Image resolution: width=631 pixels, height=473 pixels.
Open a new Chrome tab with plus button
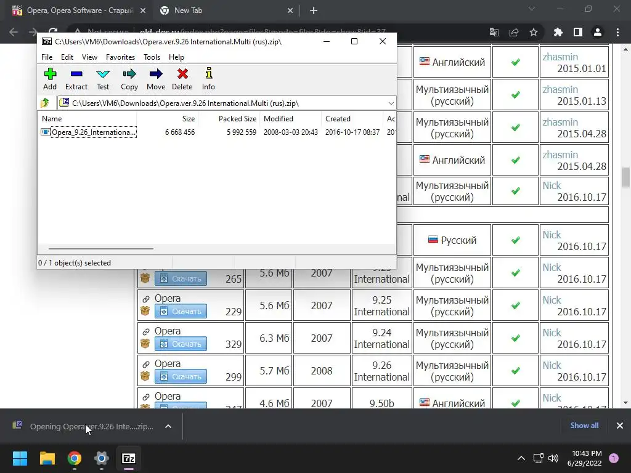pyautogui.click(x=314, y=10)
